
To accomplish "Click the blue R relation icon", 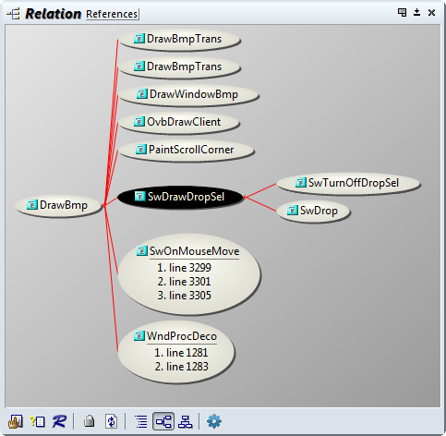I will (x=59, y=421).
